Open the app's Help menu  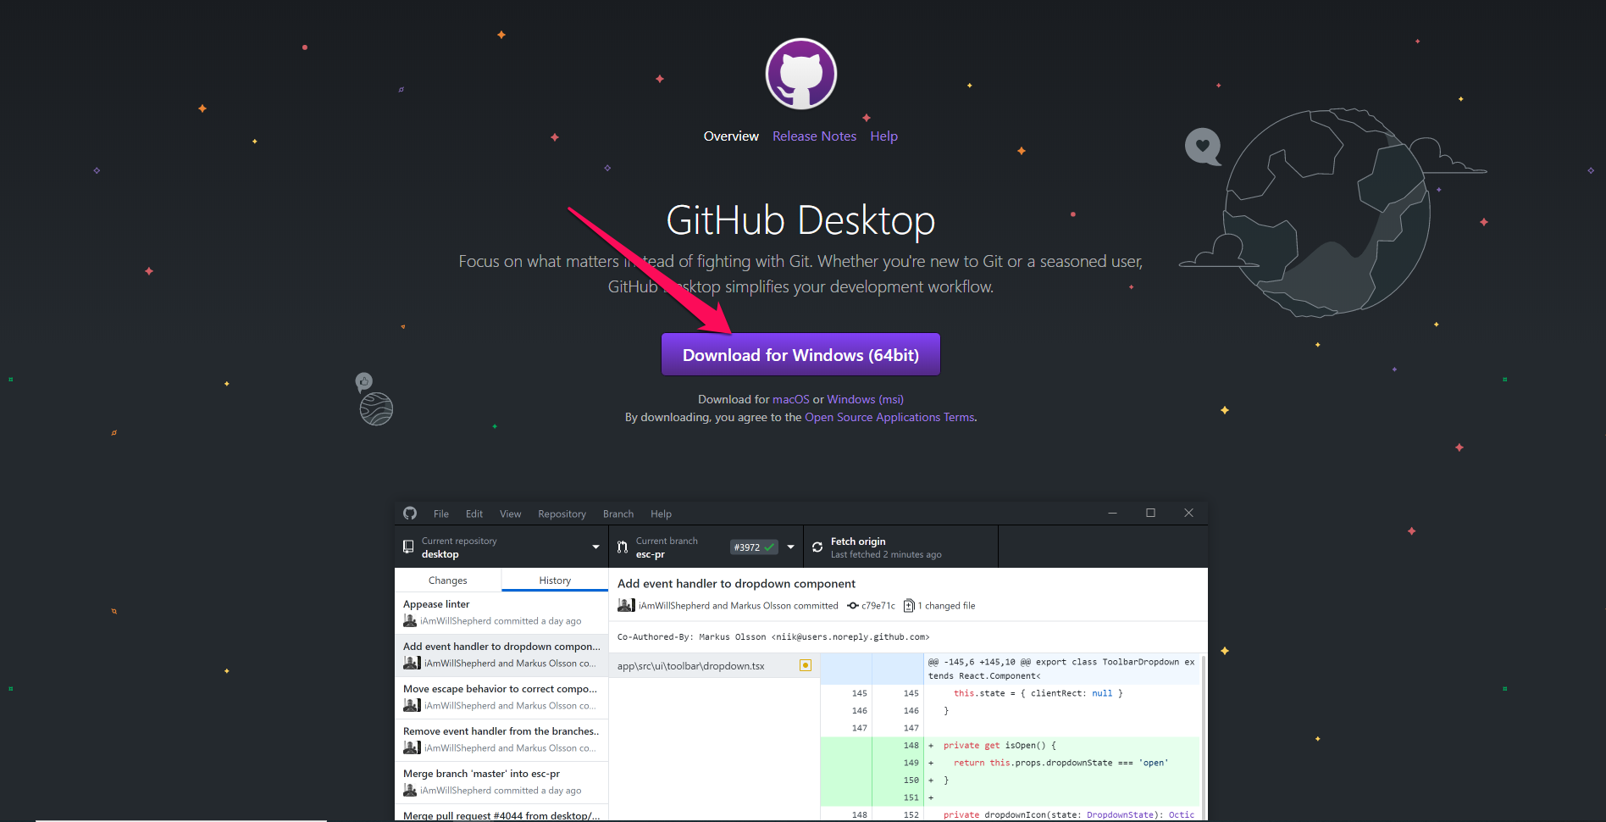point(661,514)
